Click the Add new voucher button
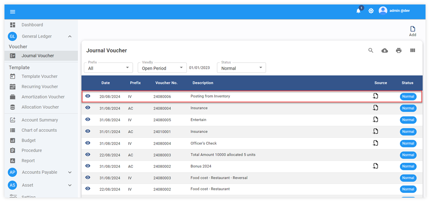 click(x=412, y=31)
